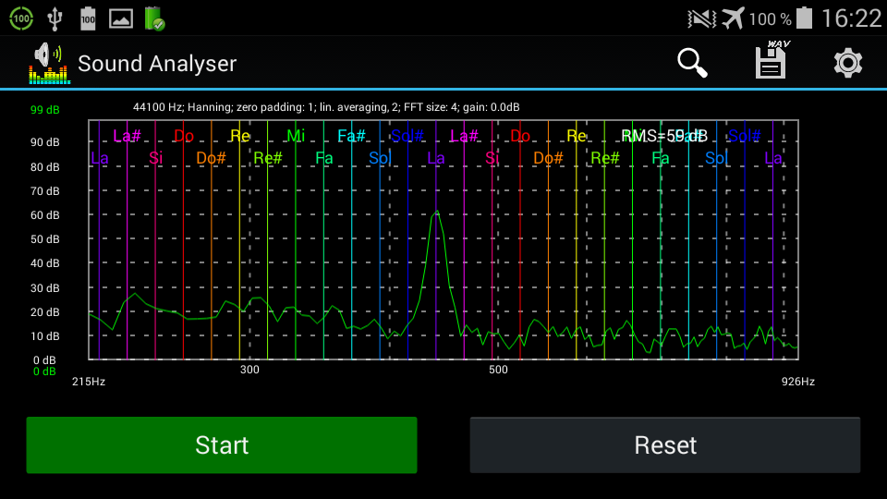Tap the RMS level readout
Viewport: 887px width, 499px height.
663,136
